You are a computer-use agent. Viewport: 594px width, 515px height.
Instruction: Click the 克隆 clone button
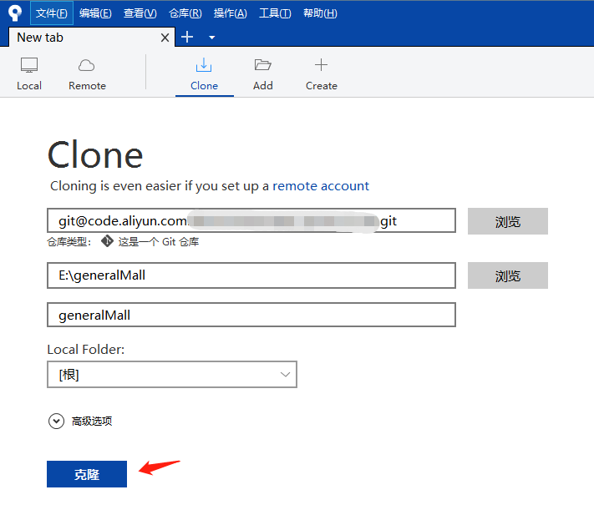tap(87, 474)
